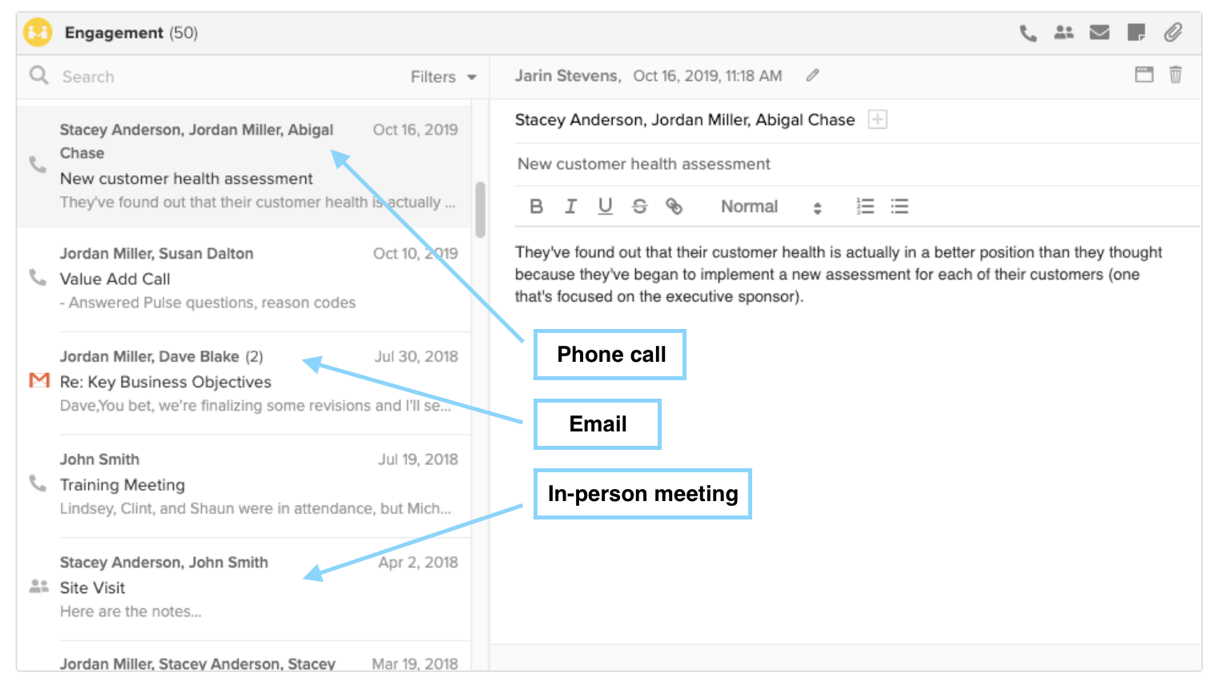Click the Mar 19, 2018 date
The image size is (1216, 690).
[415, 664]
